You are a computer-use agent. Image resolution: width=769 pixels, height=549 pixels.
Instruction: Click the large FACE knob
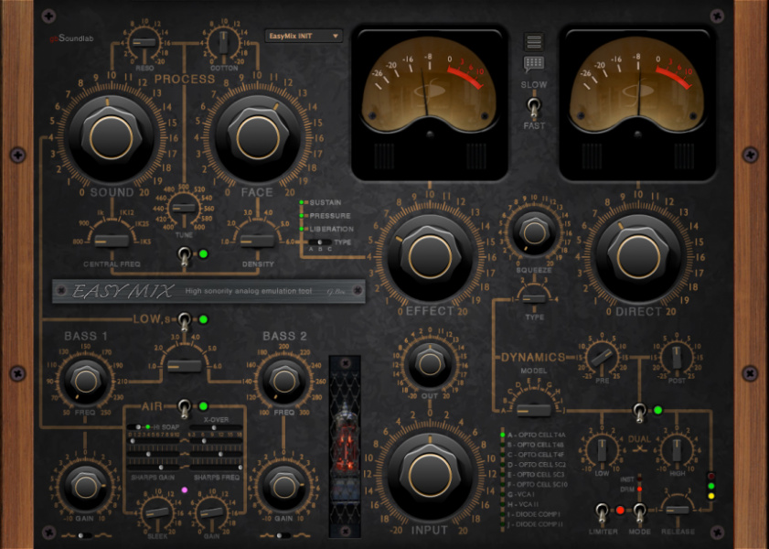coord(258,138)
